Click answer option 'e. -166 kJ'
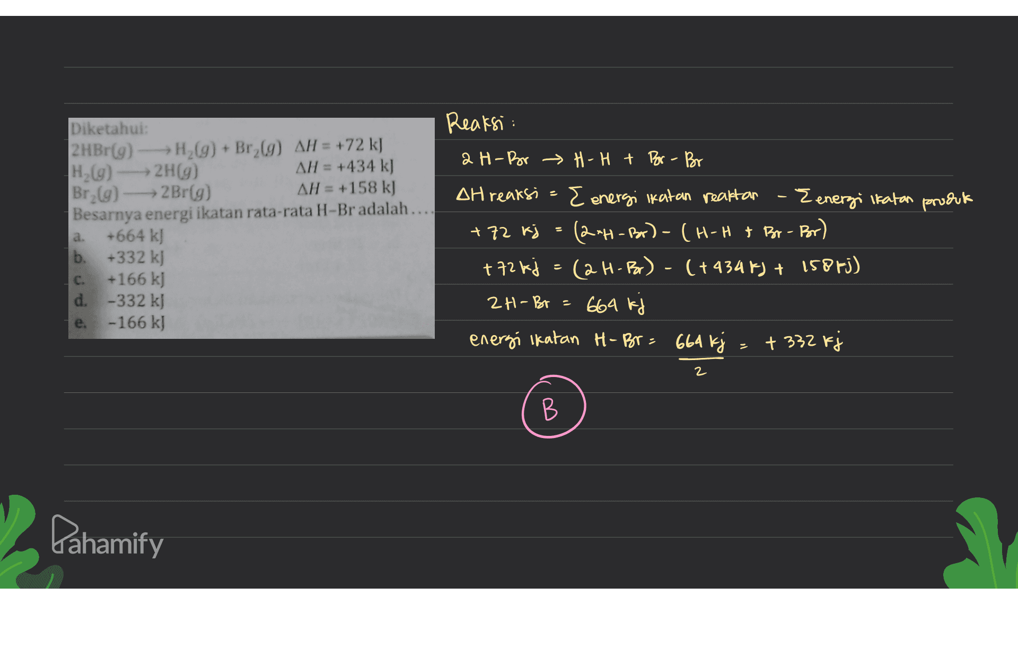Screen dimensions: 1018x648 tap(119, 322)
